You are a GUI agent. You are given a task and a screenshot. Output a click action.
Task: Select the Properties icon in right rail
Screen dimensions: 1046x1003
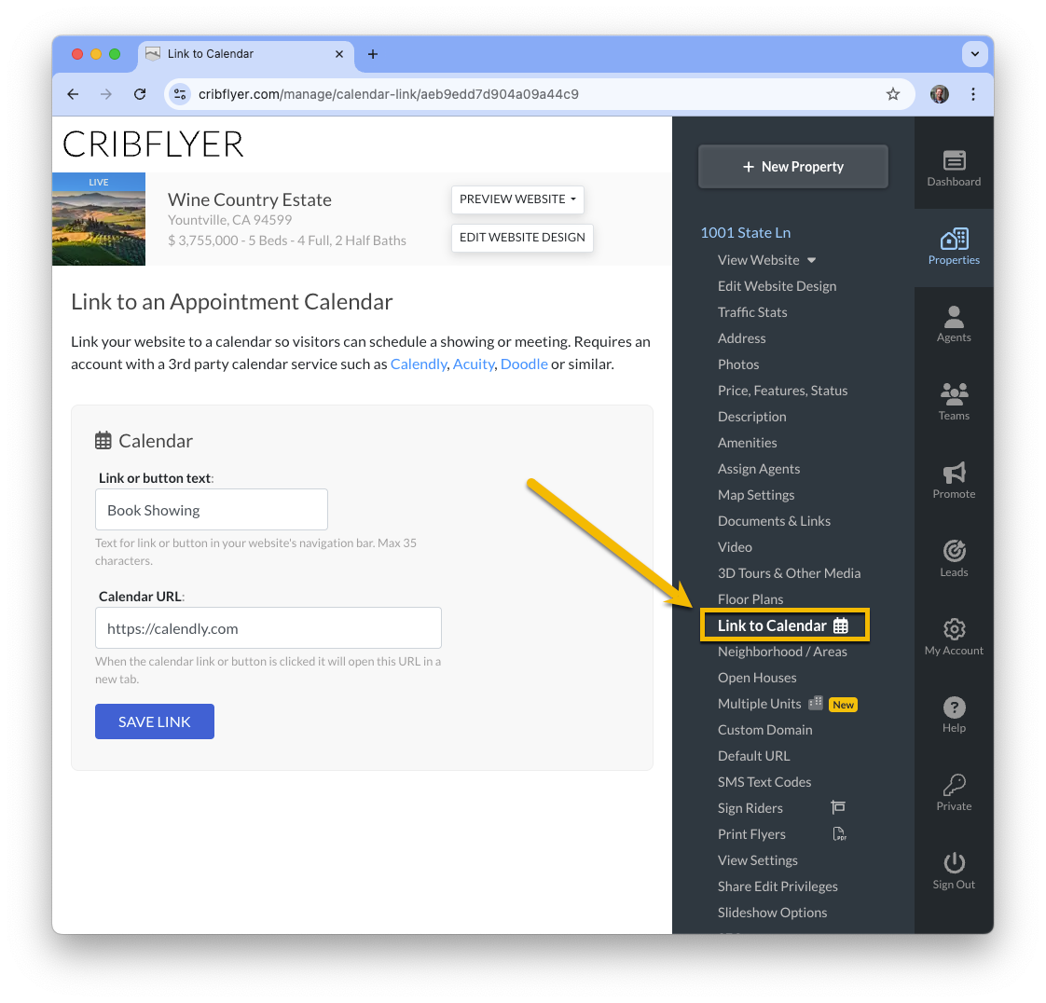coord(954,238)
